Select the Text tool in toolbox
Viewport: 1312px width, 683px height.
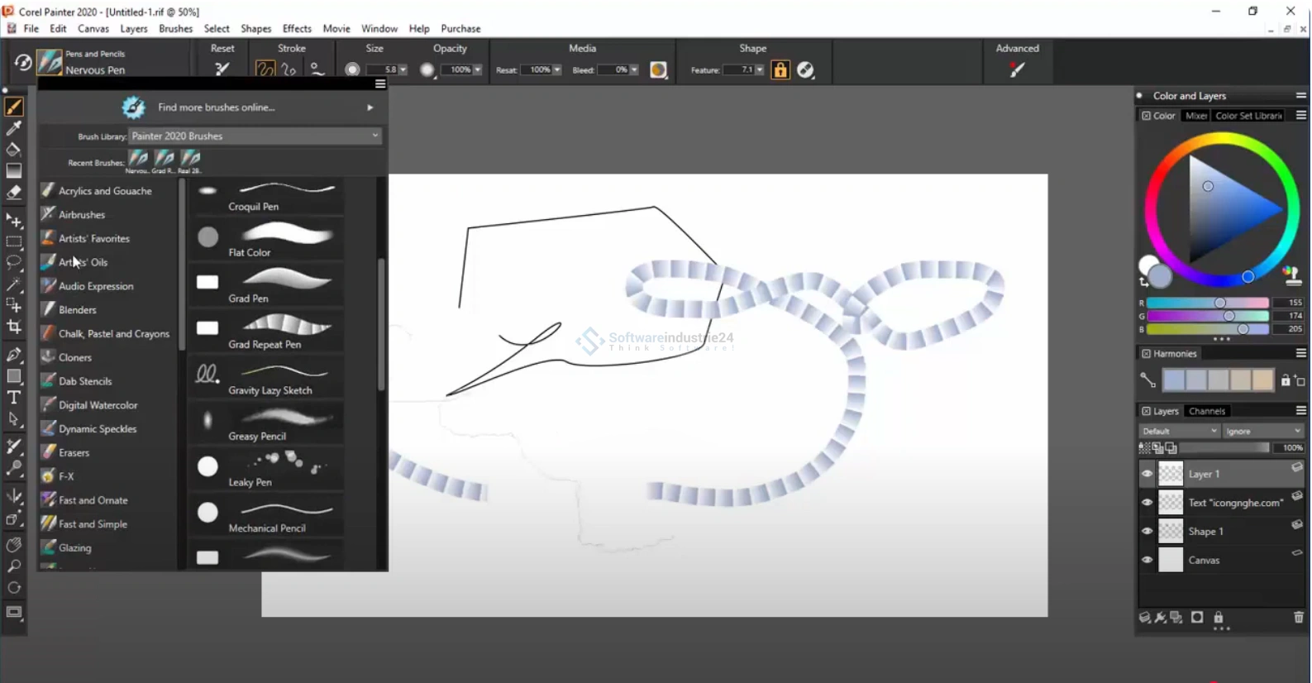click(14, 398)
